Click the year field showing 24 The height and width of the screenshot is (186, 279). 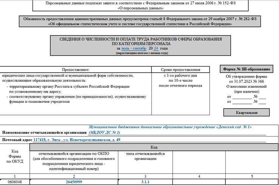point(156,48)
